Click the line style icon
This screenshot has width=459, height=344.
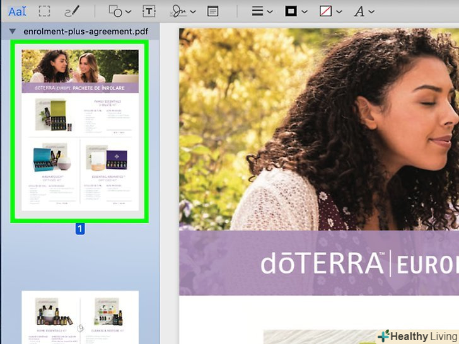click(257, 11)
